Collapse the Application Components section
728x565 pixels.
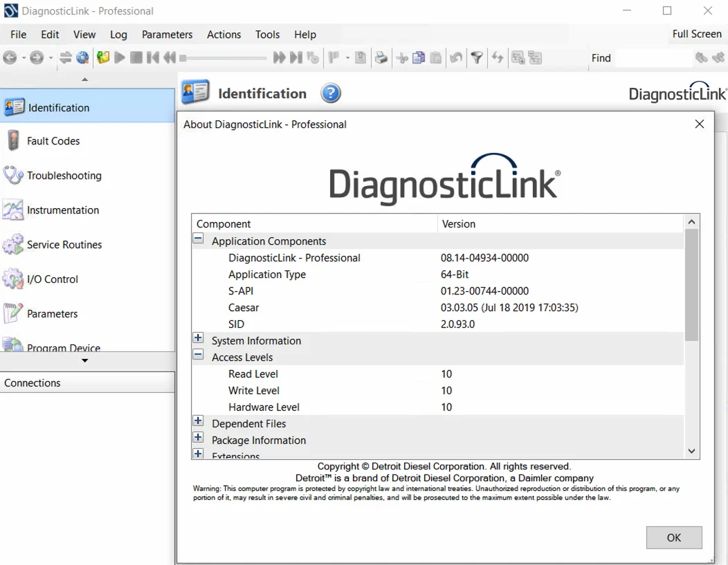pyautogui.click(x=199, y=239)
